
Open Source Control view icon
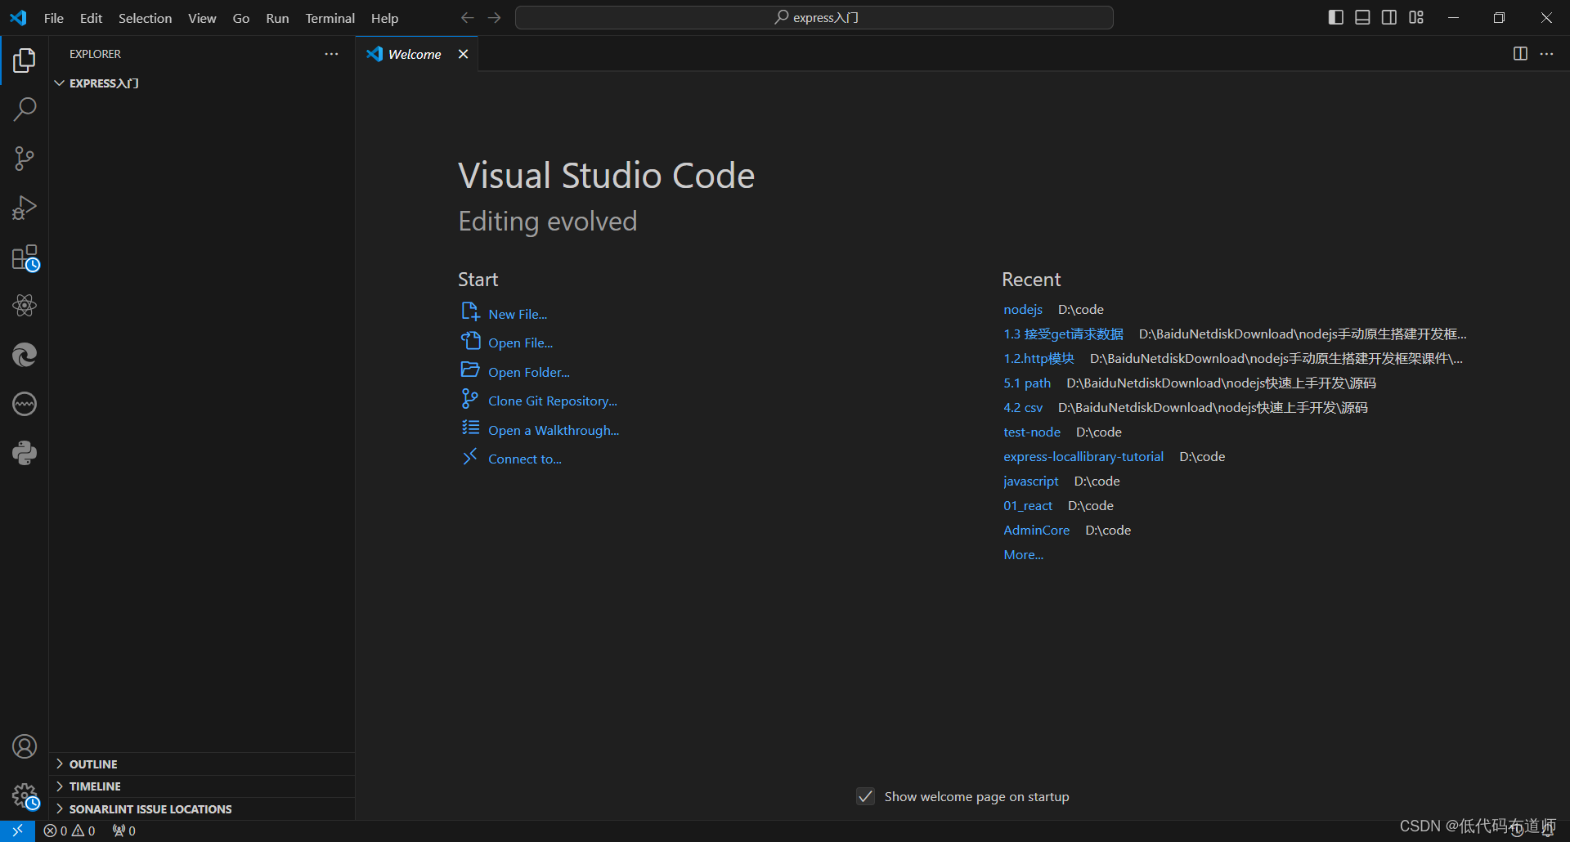coord(25,158)
